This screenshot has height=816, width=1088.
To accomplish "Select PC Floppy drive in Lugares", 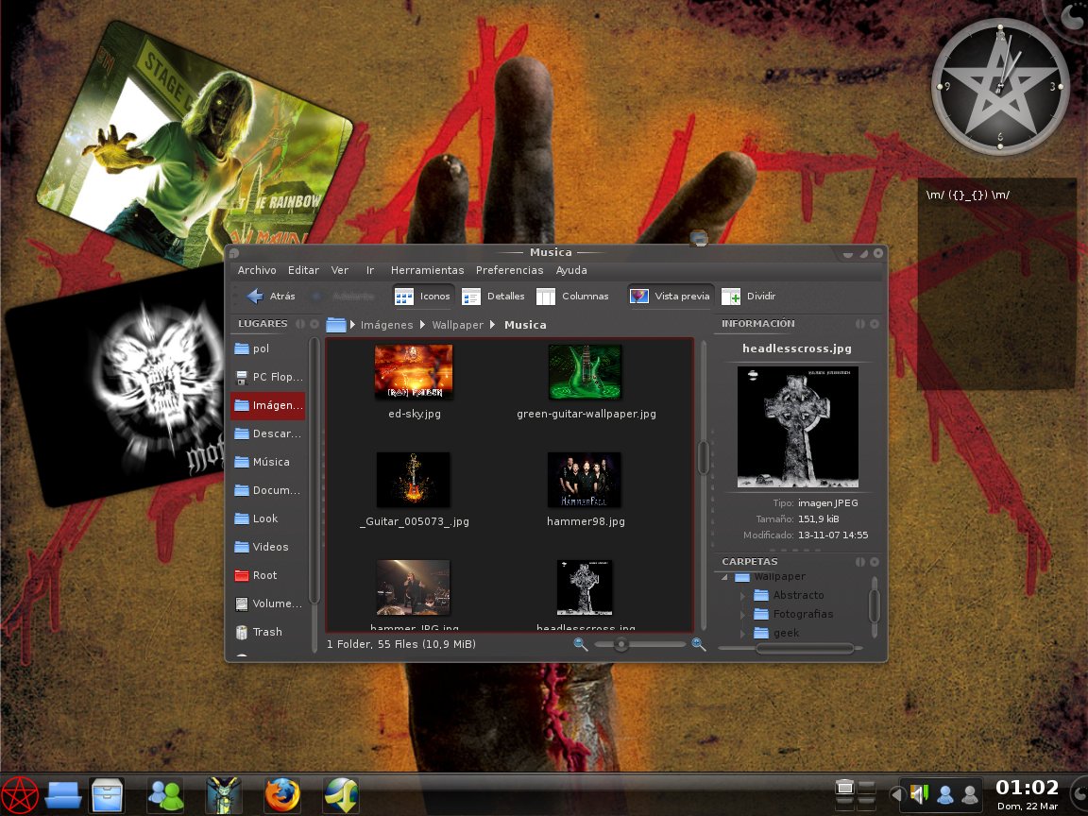I will click(268, 377).
